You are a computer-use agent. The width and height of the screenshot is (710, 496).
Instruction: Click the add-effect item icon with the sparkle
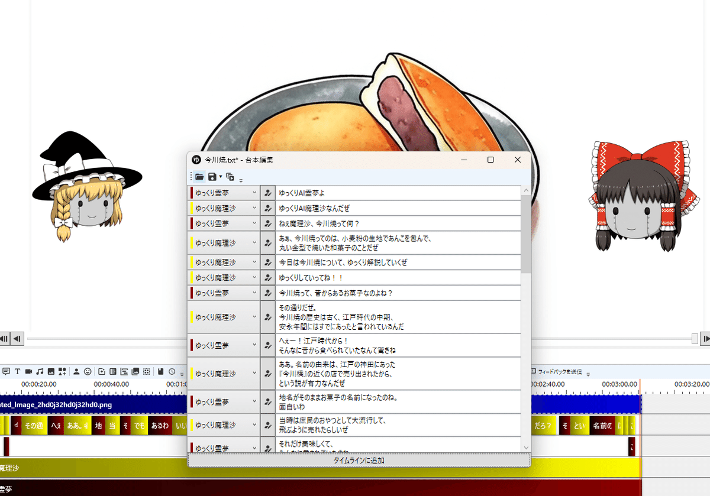pyautogui.click(x=102, y=371)
